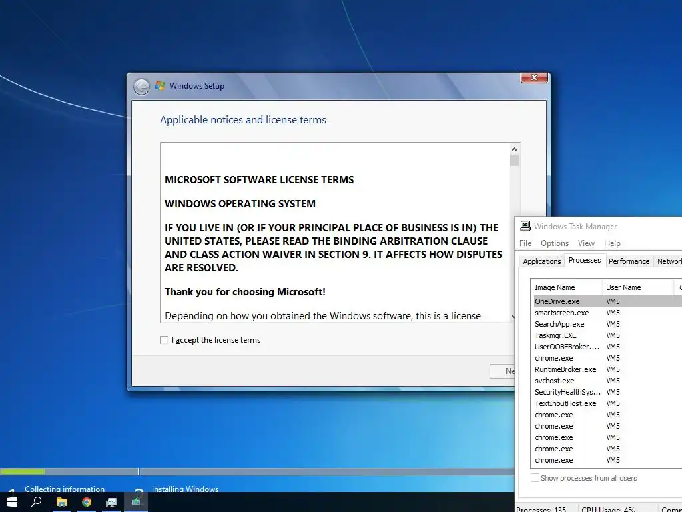Switch to the Performance tab

point(629,261)
